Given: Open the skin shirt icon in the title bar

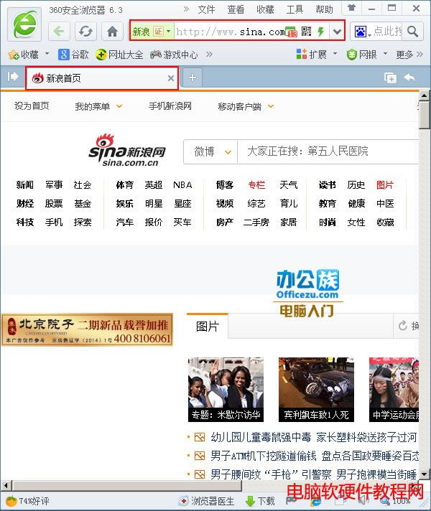Looking at the screenshot, I should [352, 8].
